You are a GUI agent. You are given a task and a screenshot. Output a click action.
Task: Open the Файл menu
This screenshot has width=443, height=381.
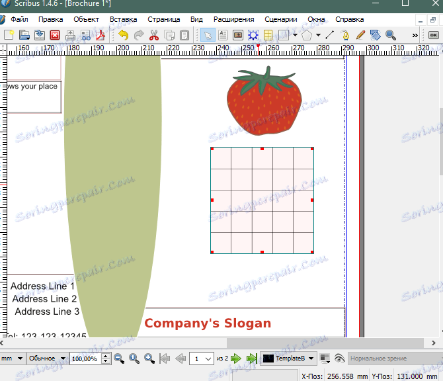pyautogui.click(x=19, y=19)
